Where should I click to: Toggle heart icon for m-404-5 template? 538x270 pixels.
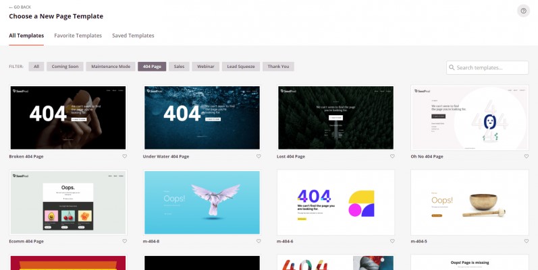(527, 241)
